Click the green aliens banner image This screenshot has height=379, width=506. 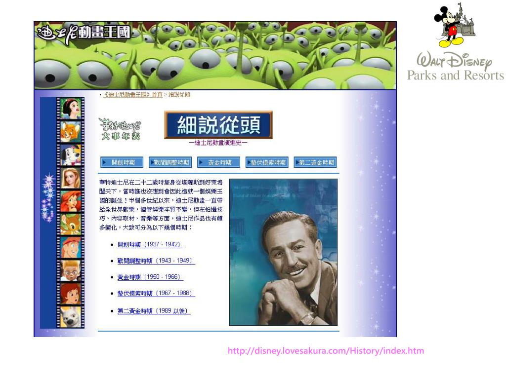(x=215, y=56)
